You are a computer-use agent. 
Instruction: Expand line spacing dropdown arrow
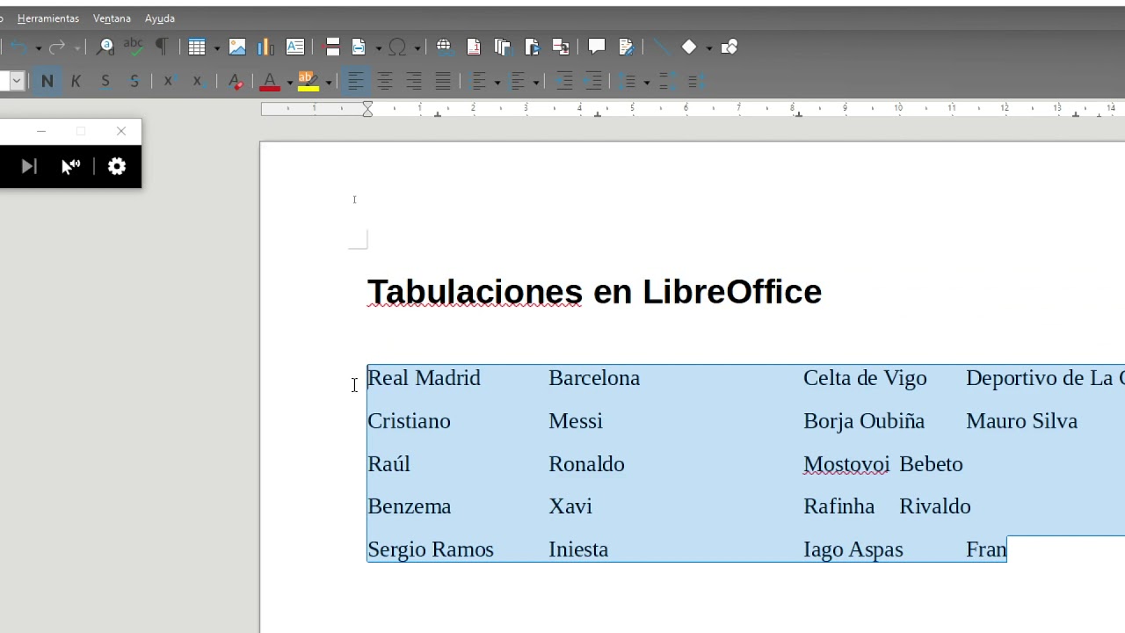[x=646, y=82]
